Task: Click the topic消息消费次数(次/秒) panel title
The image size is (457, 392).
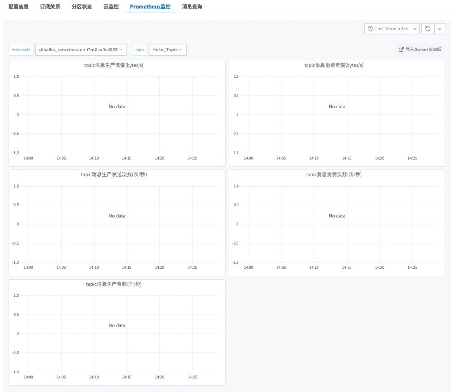Action: coord(337,175)
